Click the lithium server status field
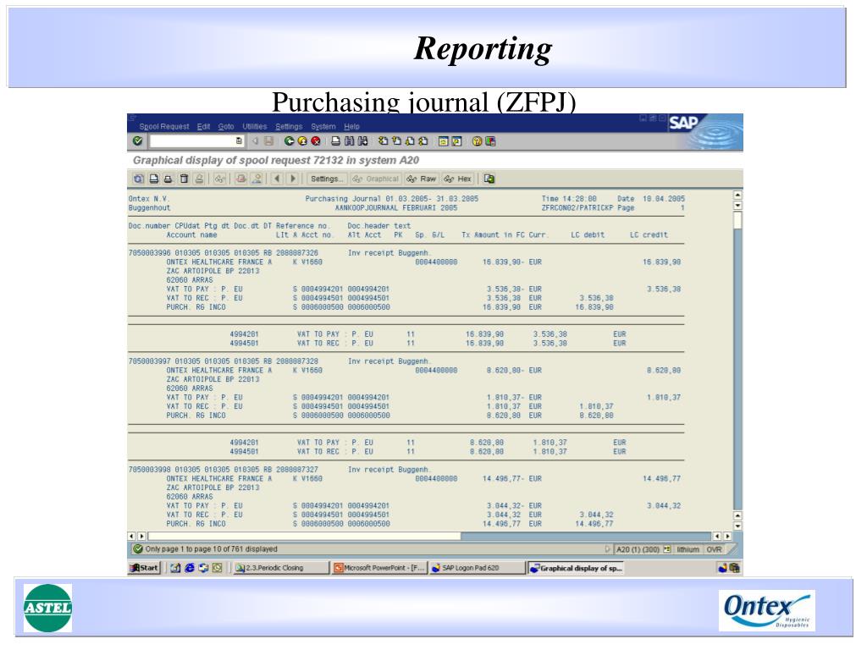The width and height of the screenshot is (867, 650). pyautogui.click(x=688, y=549)
